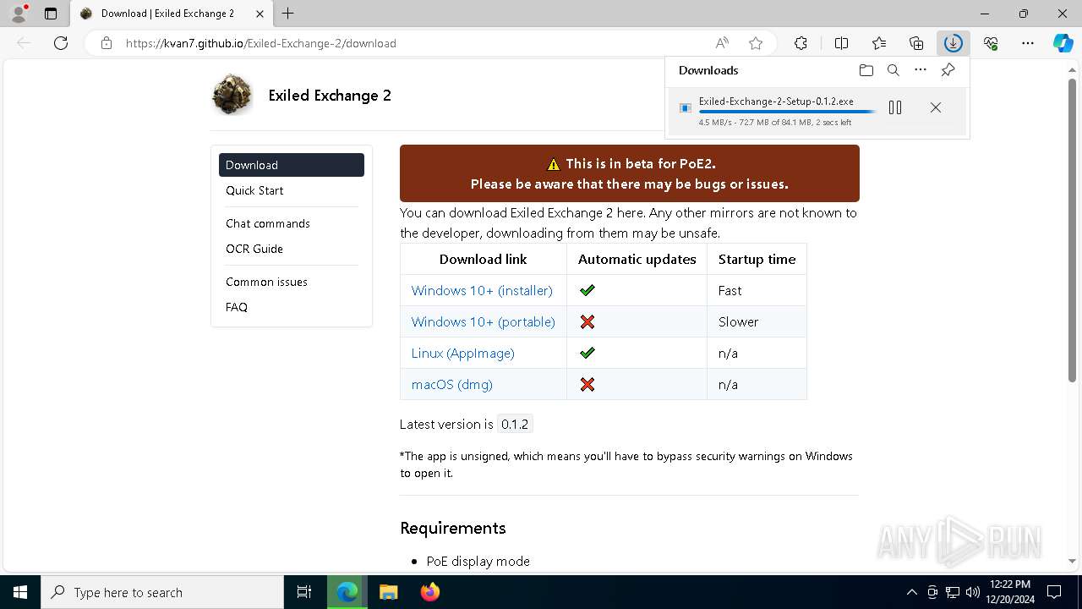Viewport: 1082px width, 609px height.
Task: Open a new browser tab
Action: [288, 14]
